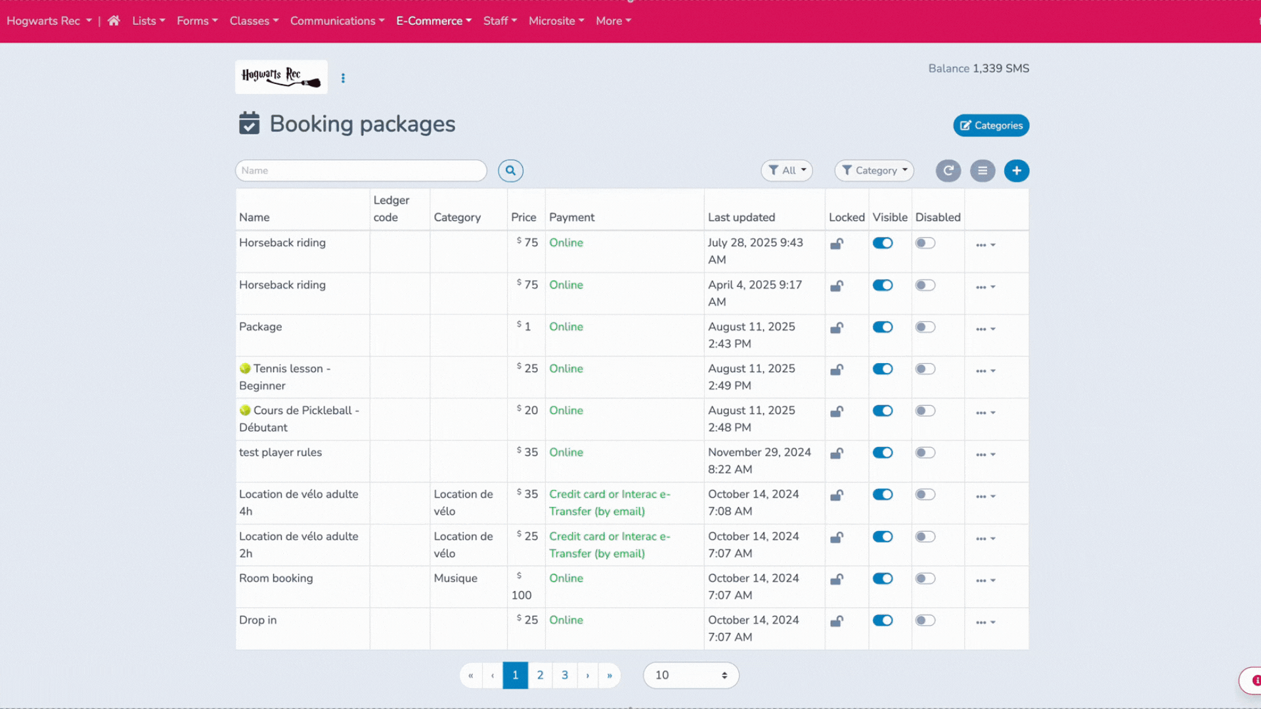Image resolution: width=1261 pixels, height=709 pixels.
Task: Click the padlock icon for Room booking
Action: 836,579
